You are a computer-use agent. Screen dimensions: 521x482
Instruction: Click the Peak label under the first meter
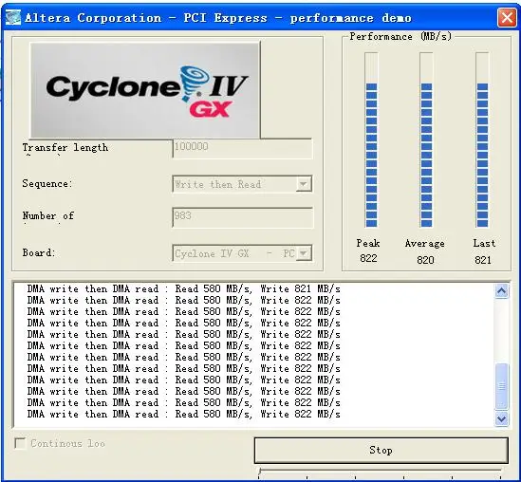368,243
